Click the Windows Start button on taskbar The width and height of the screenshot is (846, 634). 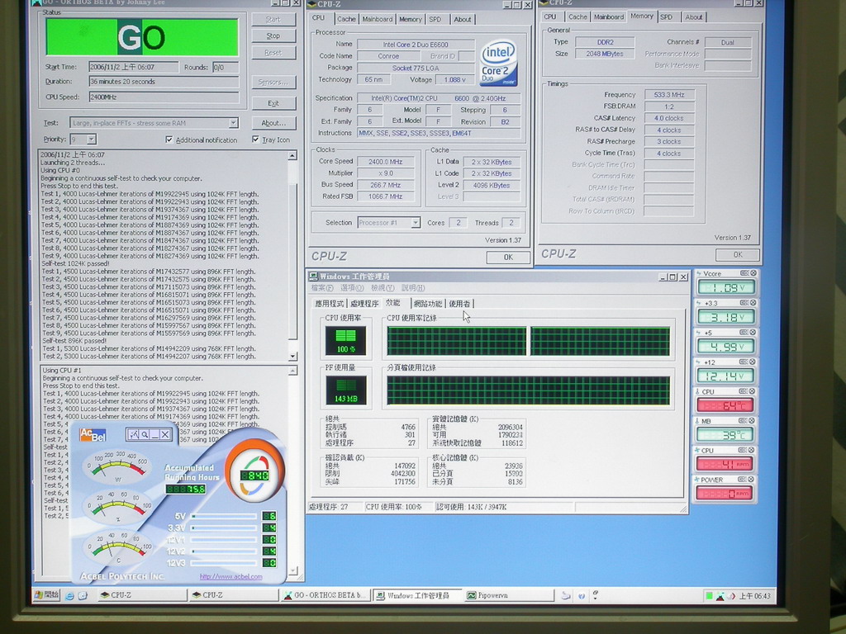pos(46,595)
